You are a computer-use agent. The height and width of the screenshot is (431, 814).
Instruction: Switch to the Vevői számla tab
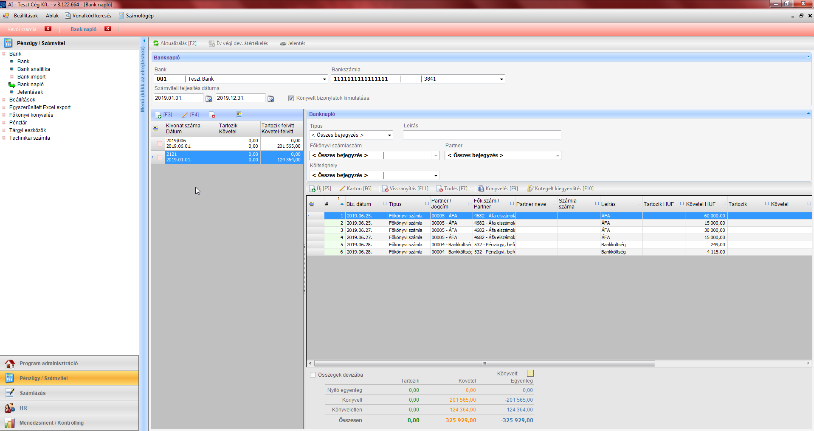point(22,29)
